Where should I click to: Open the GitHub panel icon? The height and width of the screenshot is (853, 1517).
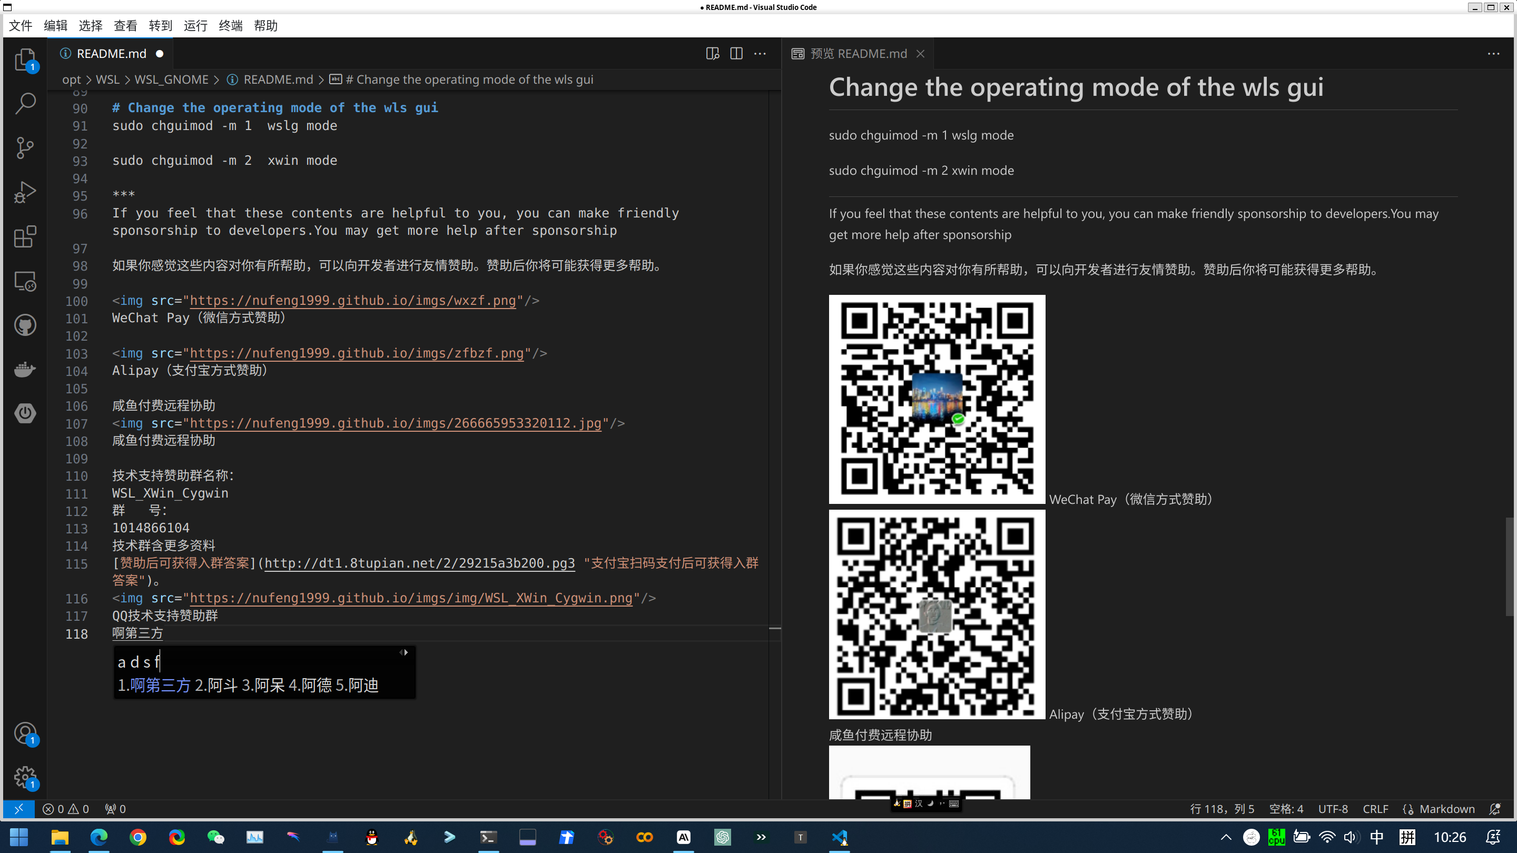[25, 325]
